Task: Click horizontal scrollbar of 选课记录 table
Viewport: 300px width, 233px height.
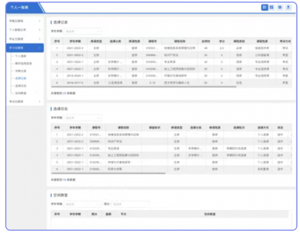Action: tap(144, 87)
